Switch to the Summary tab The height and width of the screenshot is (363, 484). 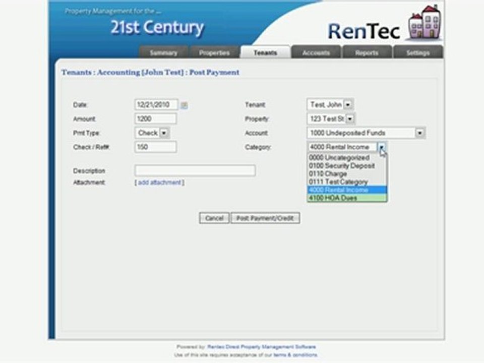point(163,53)
